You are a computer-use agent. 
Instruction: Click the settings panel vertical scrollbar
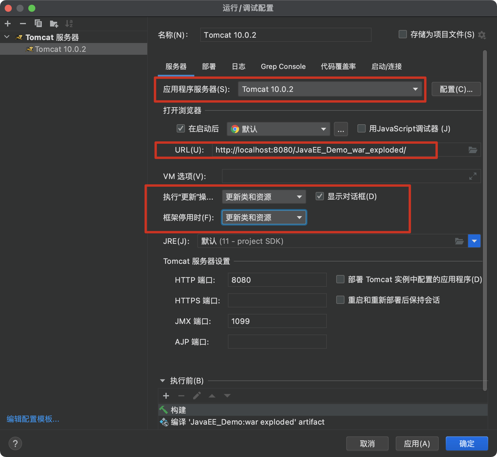[x=485, y=221]
